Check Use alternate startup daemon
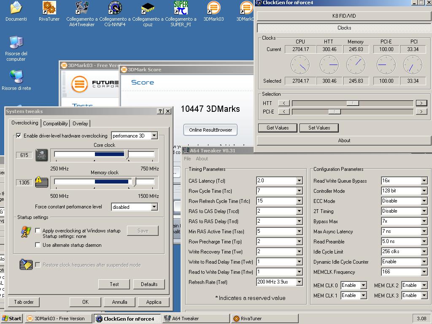The image size is (432, 324). pyautogui.click(x=38, y=245)
